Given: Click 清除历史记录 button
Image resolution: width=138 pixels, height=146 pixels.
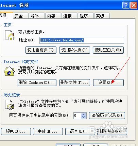Looking at the screenshot, I should point(107,115).
